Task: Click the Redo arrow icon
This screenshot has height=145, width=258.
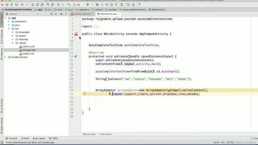Action: pyautogui.click(x=27, y=4)
